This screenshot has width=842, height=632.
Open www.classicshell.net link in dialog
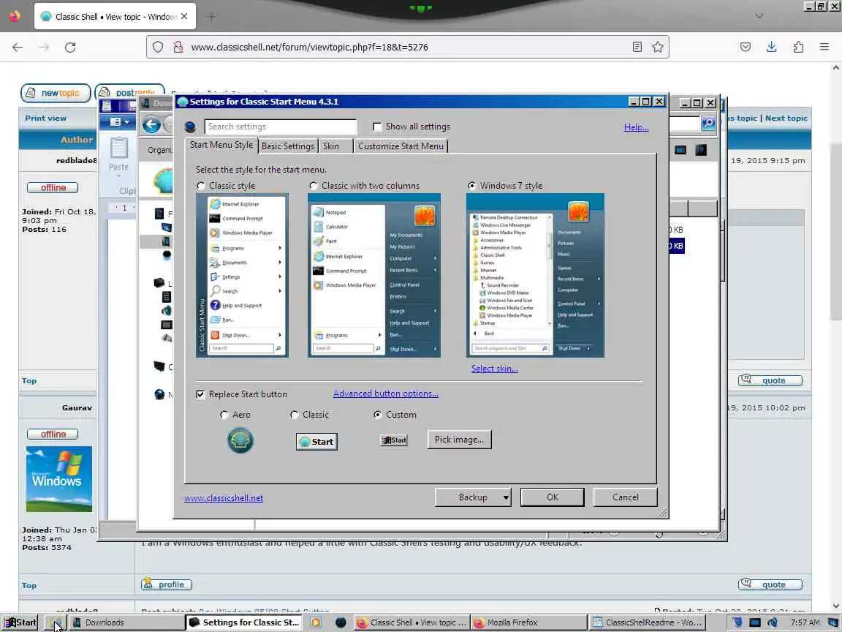pos(224,498)
